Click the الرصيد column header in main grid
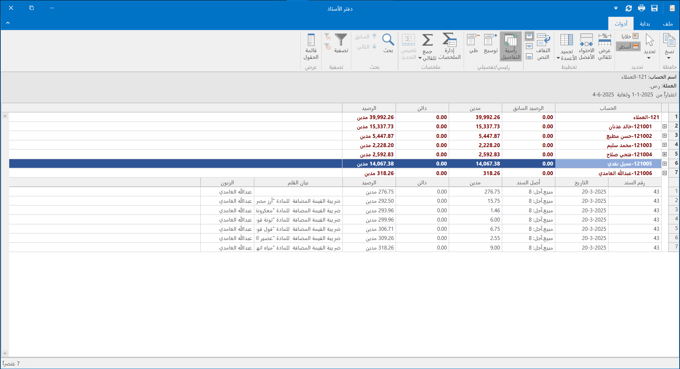 369,108
